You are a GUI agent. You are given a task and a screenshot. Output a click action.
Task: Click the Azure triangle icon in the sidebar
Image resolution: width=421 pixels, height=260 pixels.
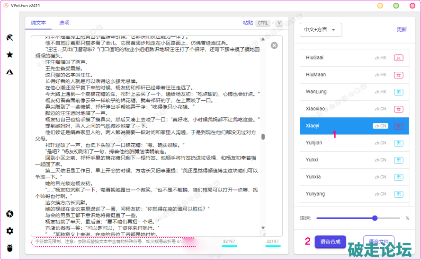click(x=9, y=72)
